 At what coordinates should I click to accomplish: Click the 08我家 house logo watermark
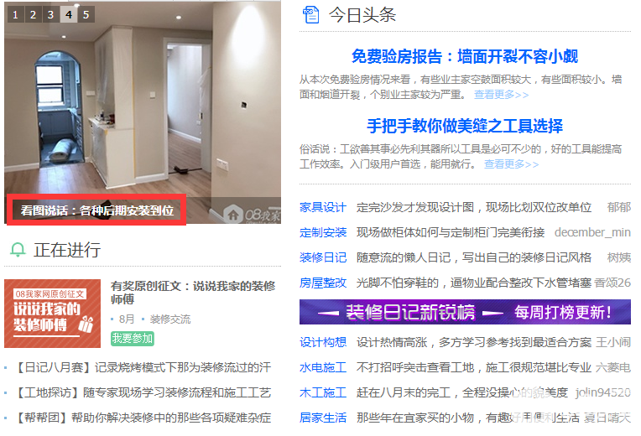click(x=253, y=214)
